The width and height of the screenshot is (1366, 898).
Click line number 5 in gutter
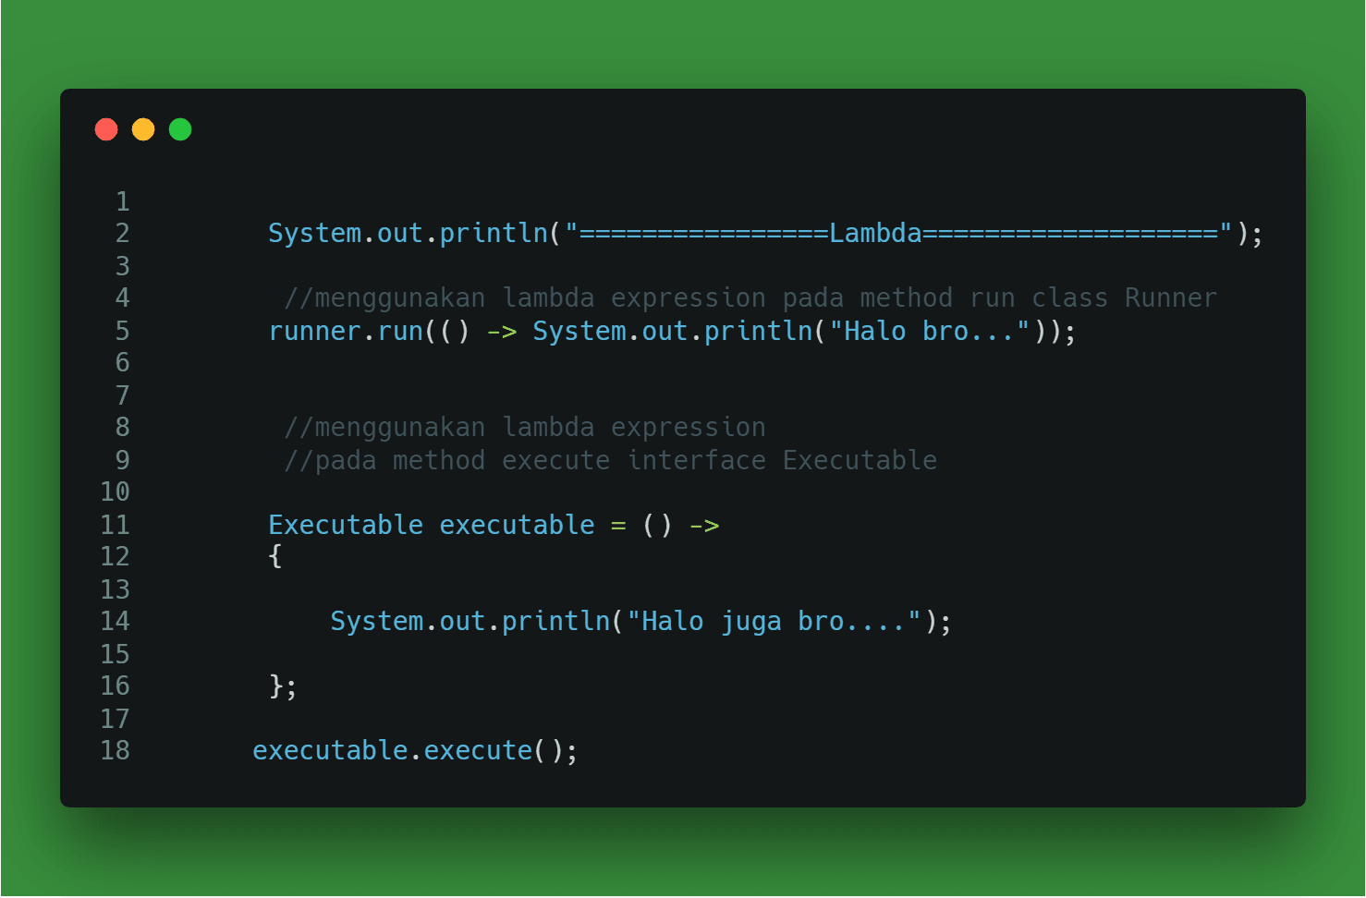tap(122, 331)
